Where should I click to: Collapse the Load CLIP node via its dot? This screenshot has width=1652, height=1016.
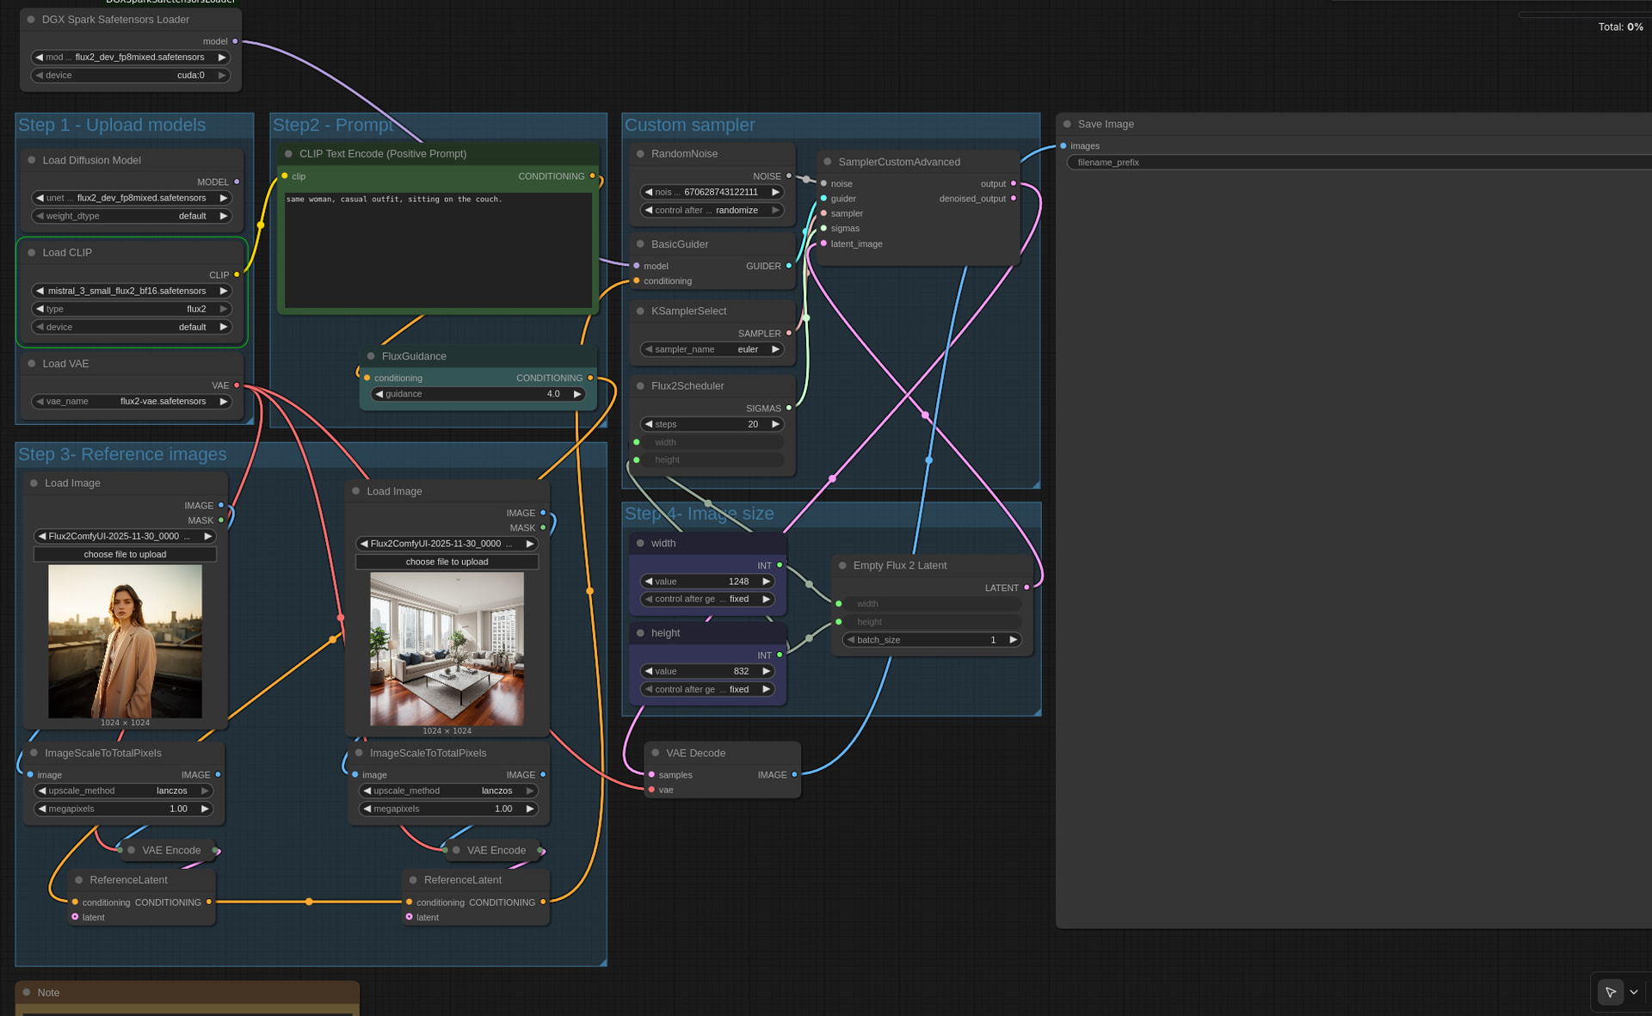[x=32, y=253]
